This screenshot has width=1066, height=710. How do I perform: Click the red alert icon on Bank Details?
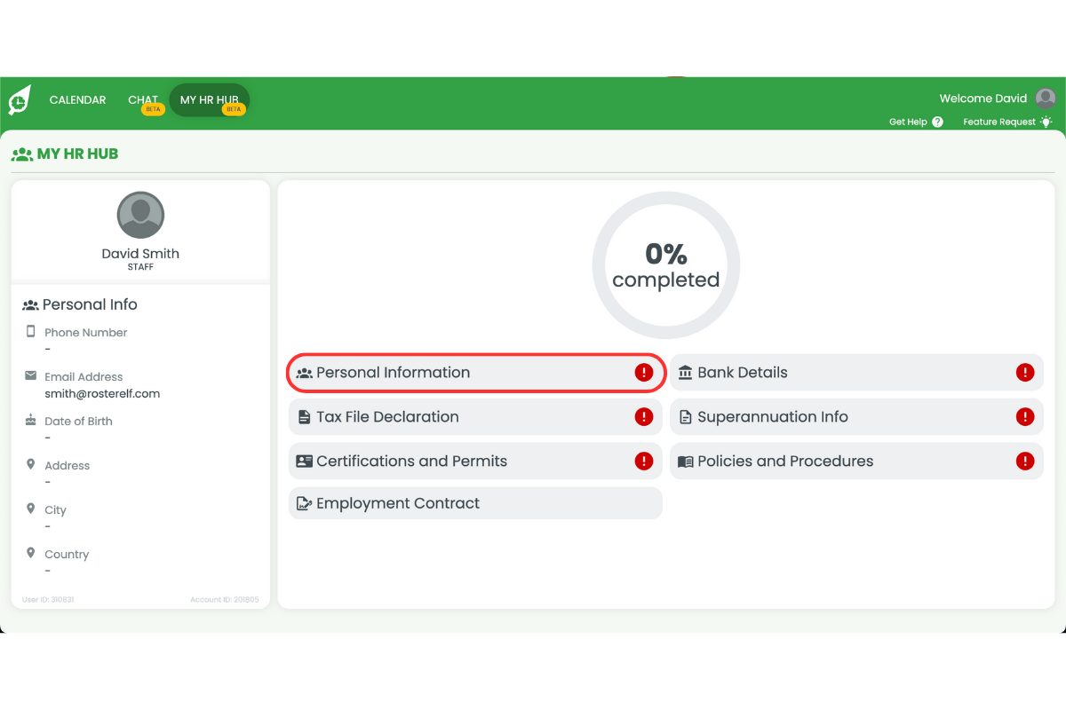1025,373
